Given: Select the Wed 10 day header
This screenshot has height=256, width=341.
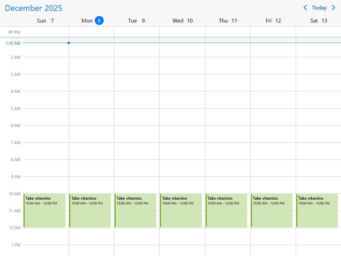Looking at the screenshot, I should (x=182, y=20).
